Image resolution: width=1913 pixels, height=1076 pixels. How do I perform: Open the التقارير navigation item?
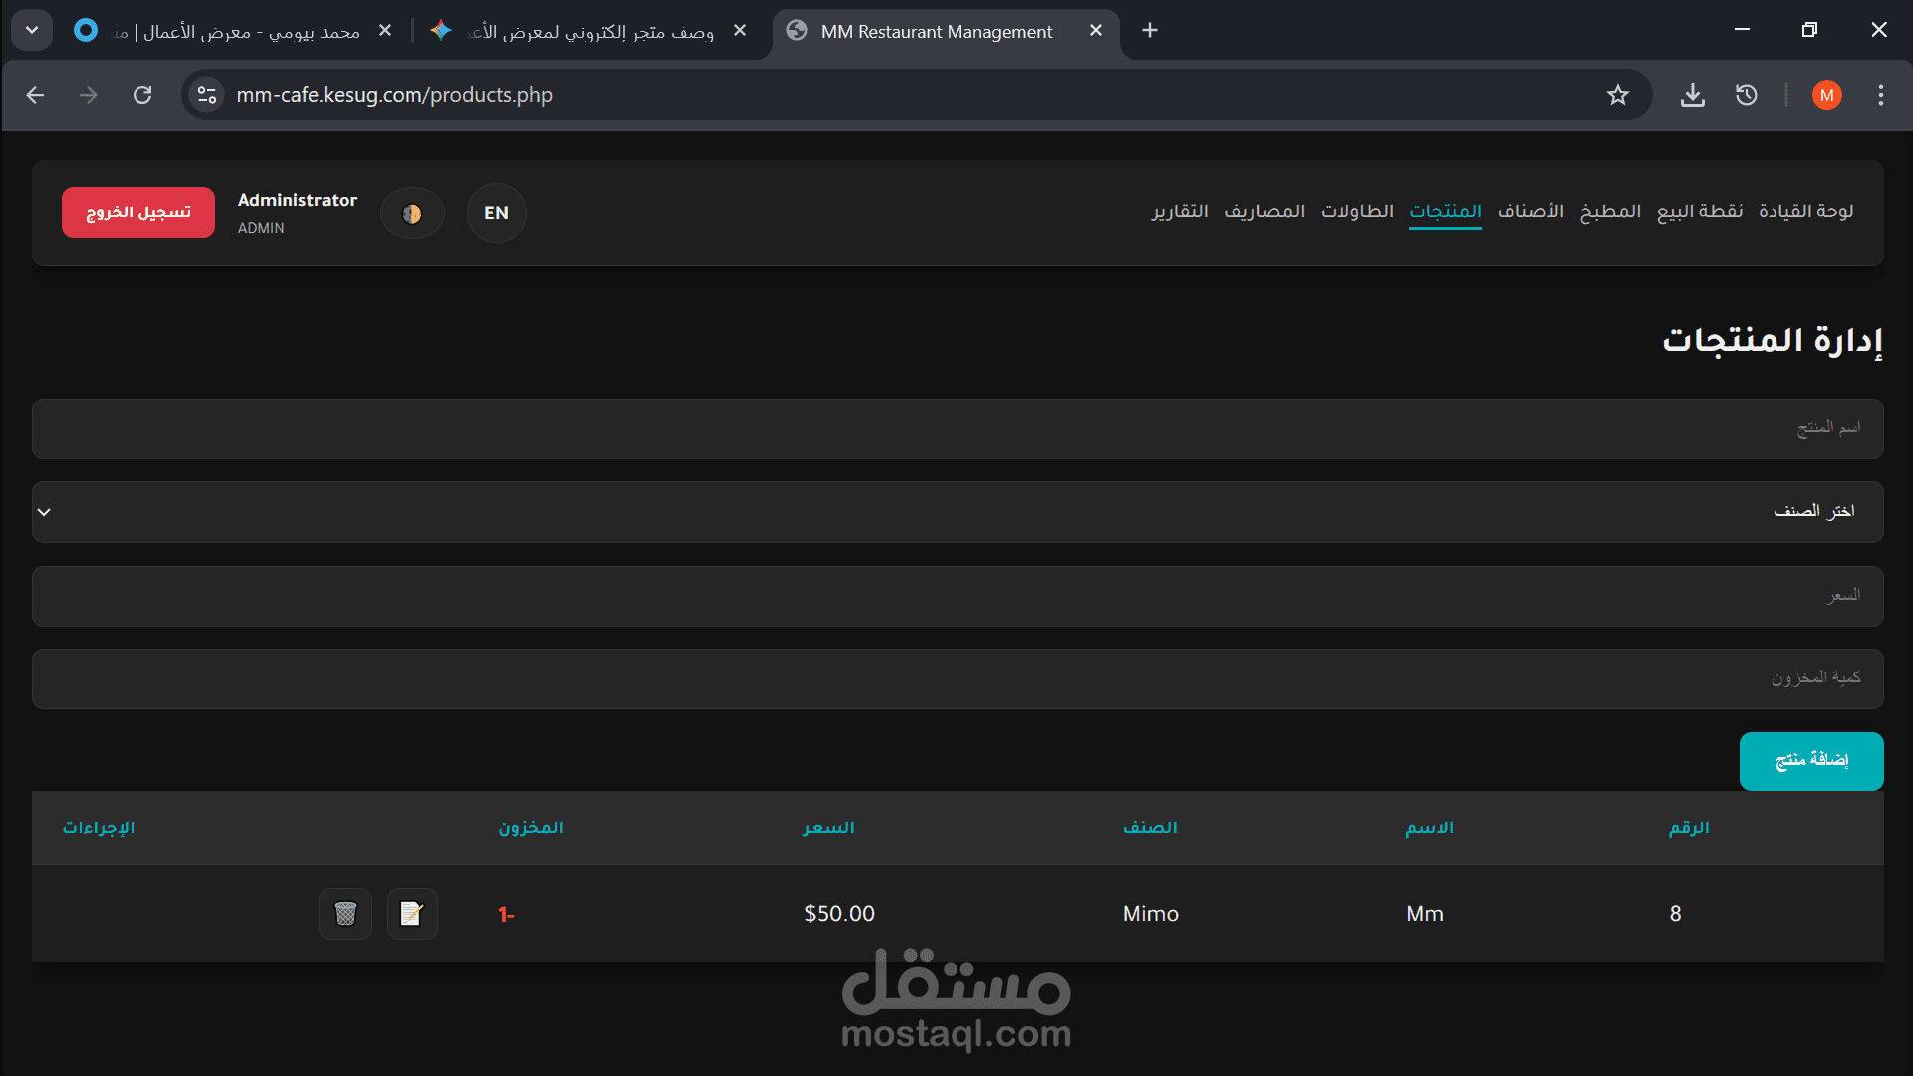tap(1180, 211)
